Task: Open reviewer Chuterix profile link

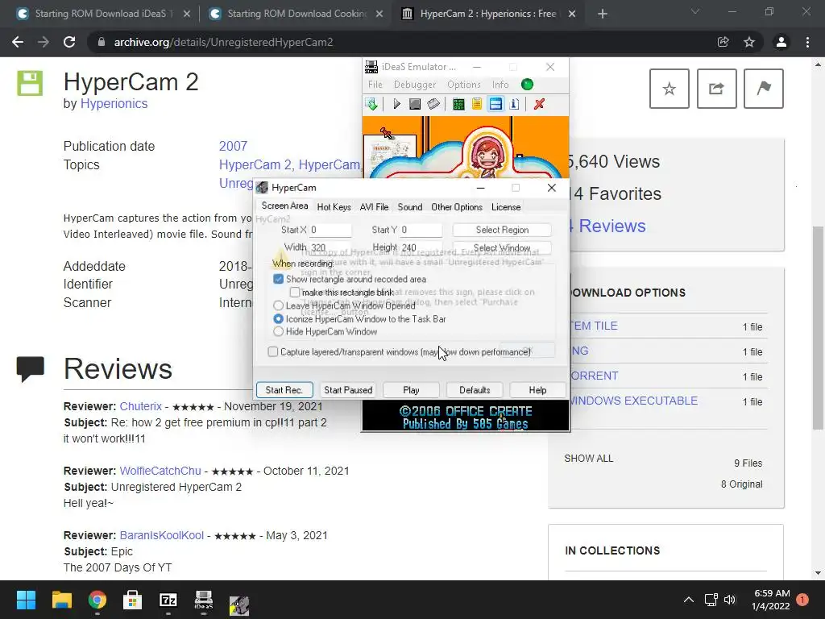Action: pos(140,406)
